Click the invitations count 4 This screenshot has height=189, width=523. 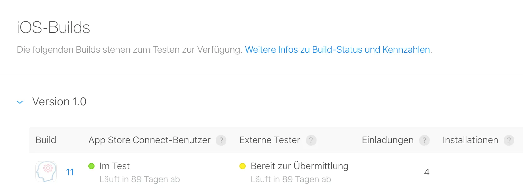[x=427, y=172]
